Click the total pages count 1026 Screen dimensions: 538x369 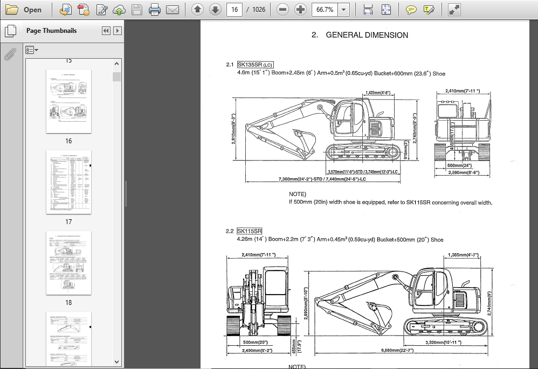tap(259, 10)
